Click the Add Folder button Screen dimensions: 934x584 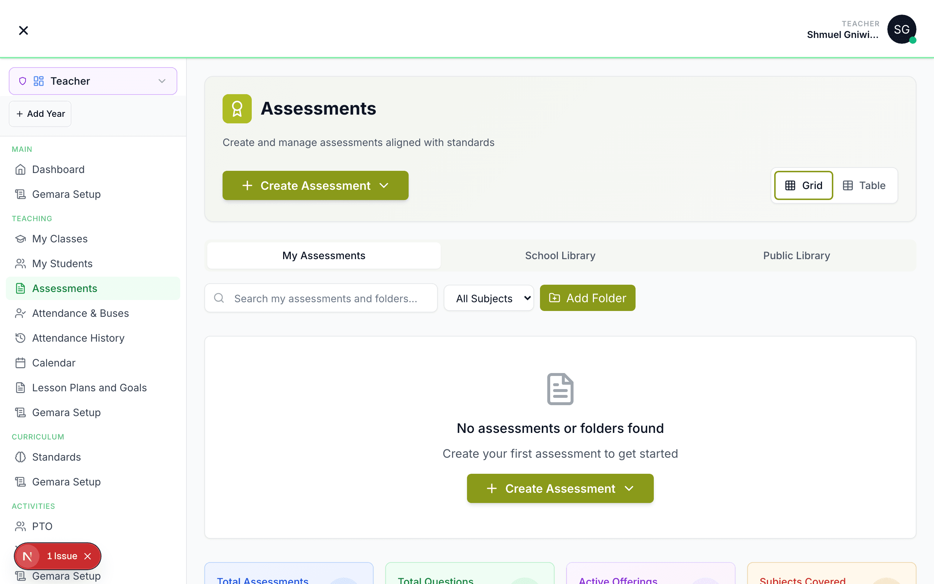tap(587, 298)
